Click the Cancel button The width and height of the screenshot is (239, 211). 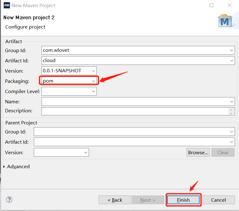click(x=219, y=200)
